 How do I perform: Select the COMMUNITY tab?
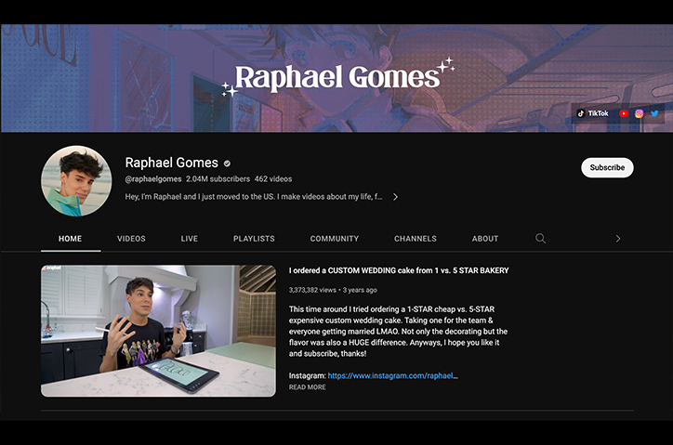(x=335, y=239)
